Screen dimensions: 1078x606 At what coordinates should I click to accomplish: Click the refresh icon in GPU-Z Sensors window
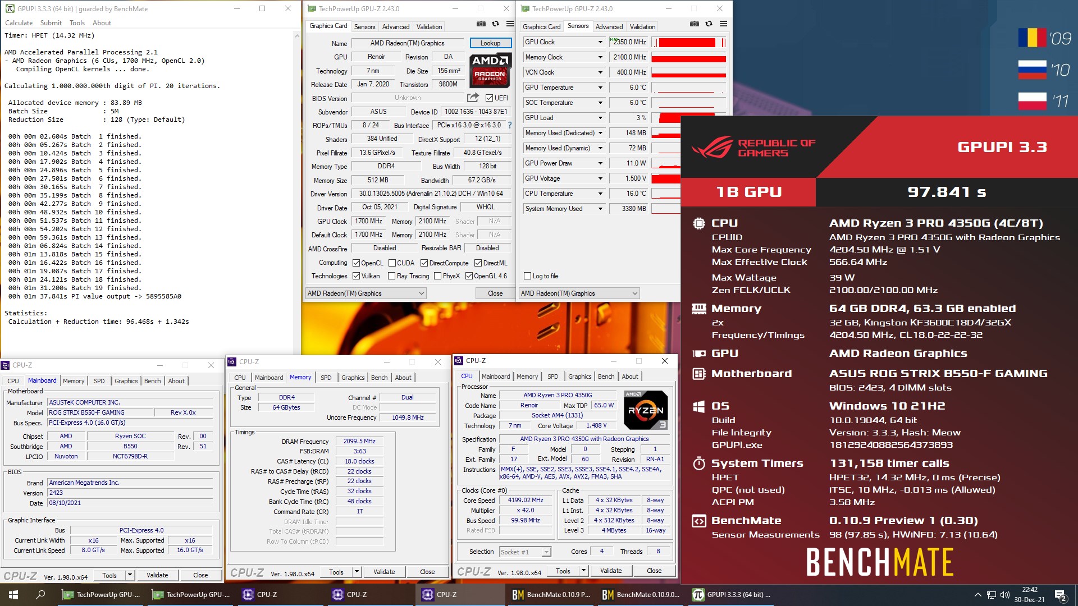click(x=709, y=24)
